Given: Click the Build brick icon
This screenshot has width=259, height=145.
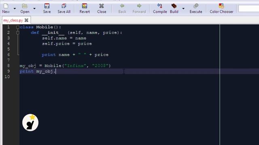Looking at the screenshot, I should [x=174, y=6].
